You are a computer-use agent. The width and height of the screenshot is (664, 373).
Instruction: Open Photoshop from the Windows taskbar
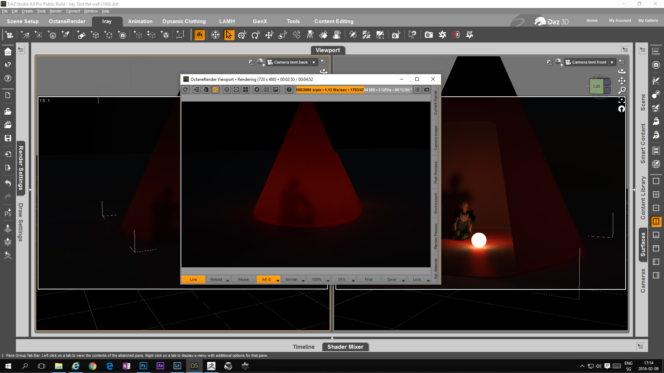coord(143,366)
